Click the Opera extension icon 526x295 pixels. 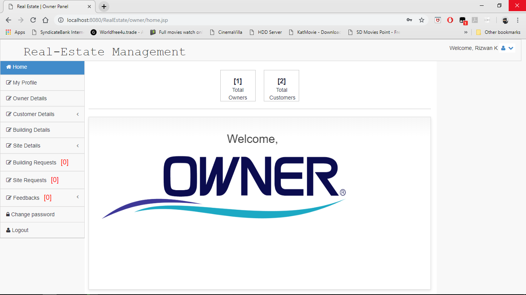450,20
